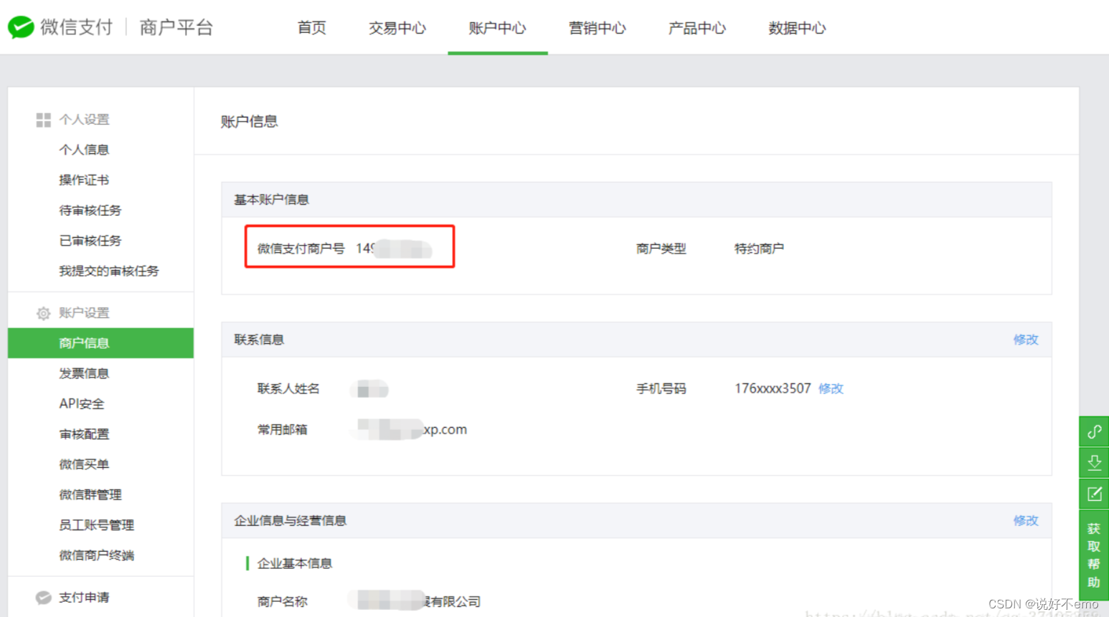Click the 支付申请 chat bubble icon

tap(44, 598)
